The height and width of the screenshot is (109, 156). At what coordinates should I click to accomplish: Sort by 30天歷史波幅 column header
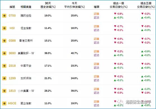48,5
